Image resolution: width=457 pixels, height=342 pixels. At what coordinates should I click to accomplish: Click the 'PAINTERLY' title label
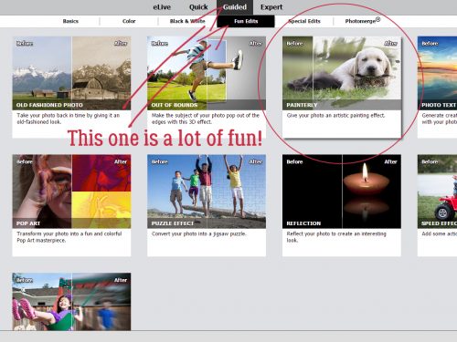tap(302, 105)
